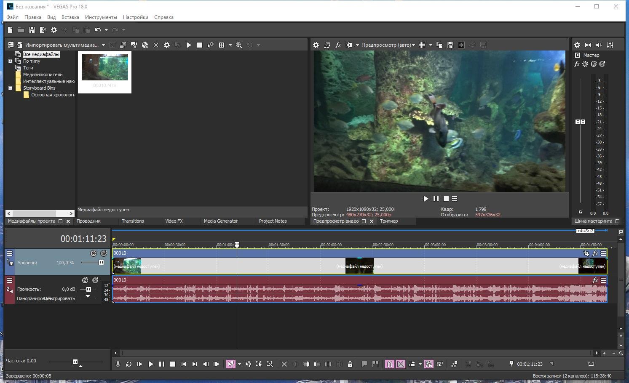The width and height of the screenshot is (629, 383).
Task: Collapse the Storyboard Bins tree node
Action: (10, 88)
